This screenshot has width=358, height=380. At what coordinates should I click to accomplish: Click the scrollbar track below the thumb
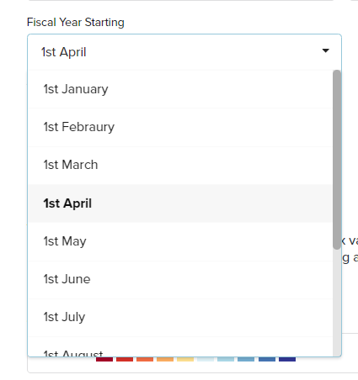point(337,303)
